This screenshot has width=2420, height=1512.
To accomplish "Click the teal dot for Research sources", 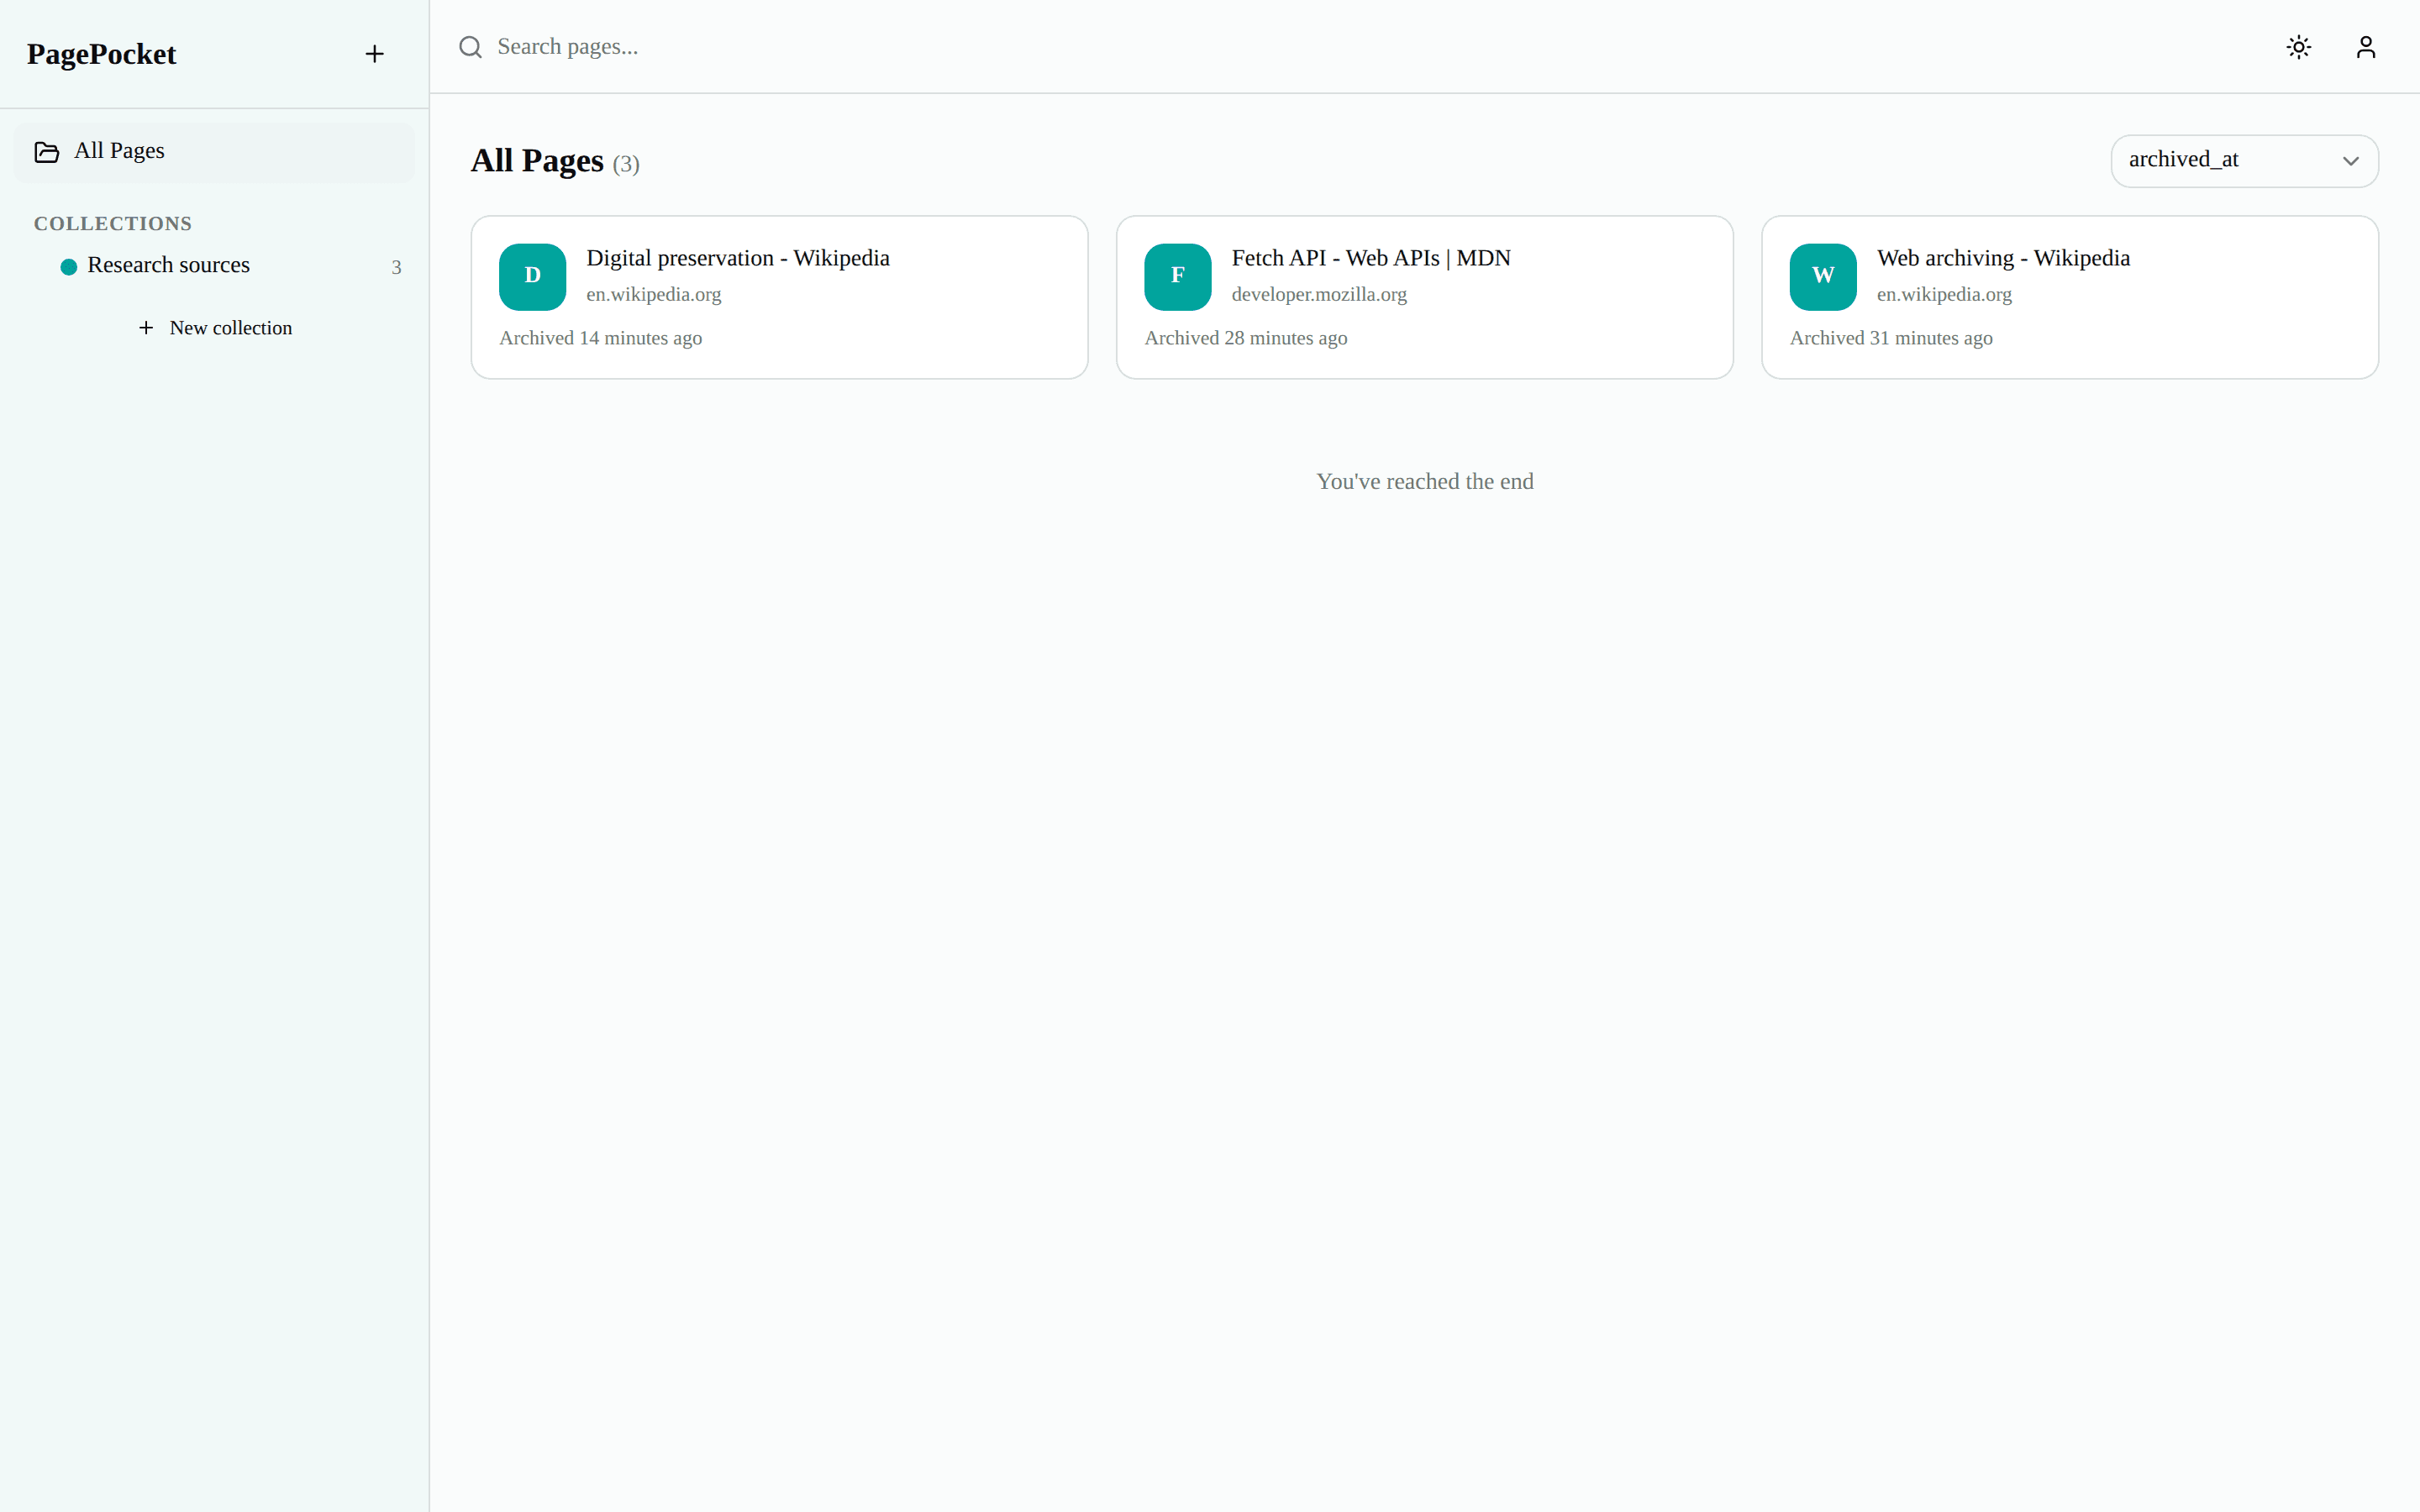I will 69,267.
